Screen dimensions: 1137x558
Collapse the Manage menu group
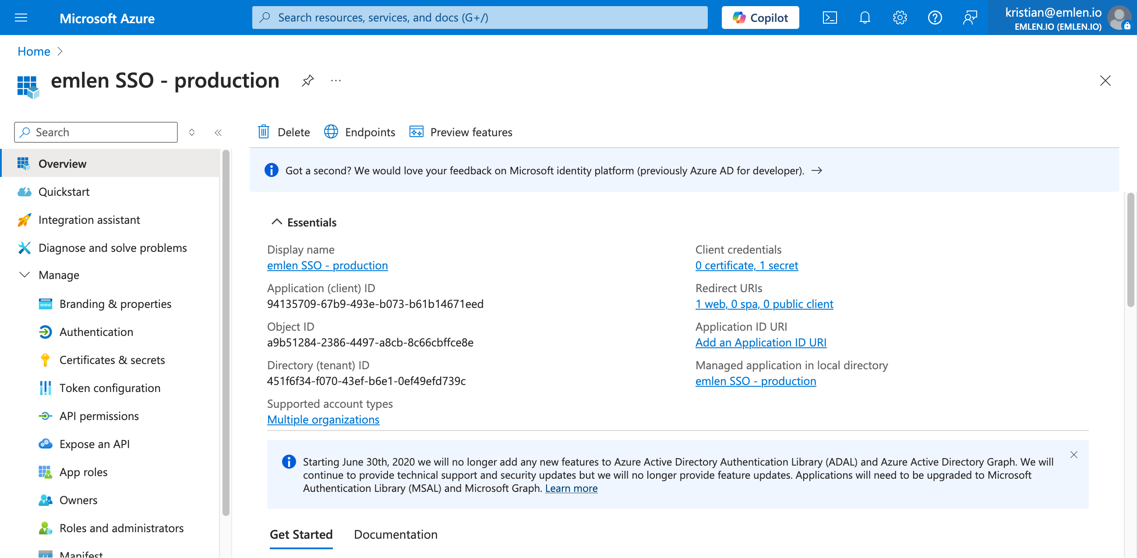(25, 275)
